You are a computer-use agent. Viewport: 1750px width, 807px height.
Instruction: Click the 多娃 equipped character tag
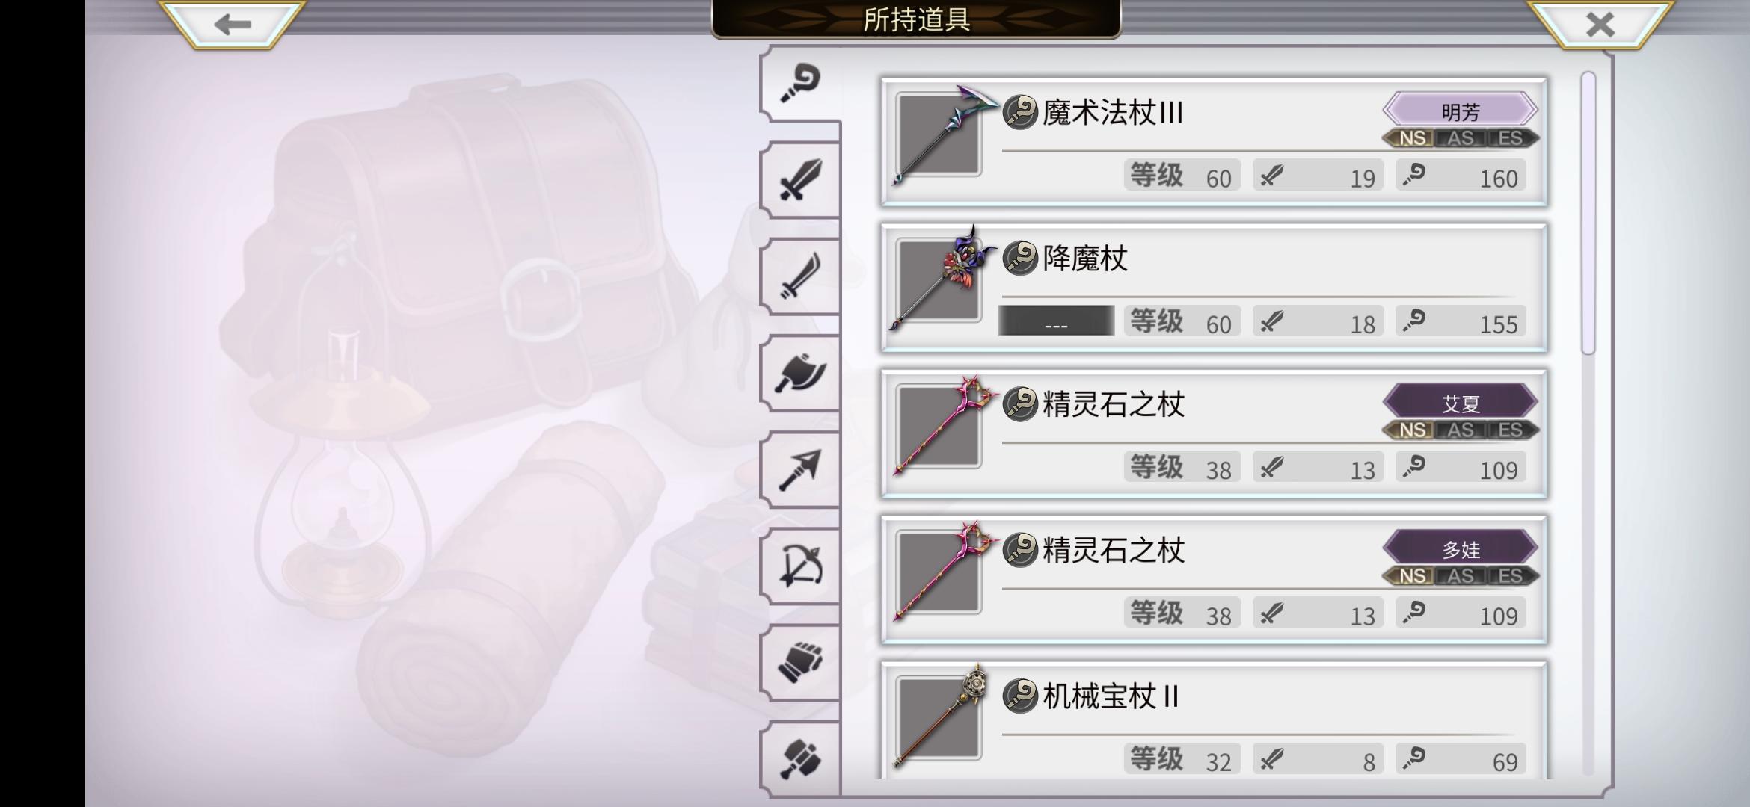(x=1460, y=549)
